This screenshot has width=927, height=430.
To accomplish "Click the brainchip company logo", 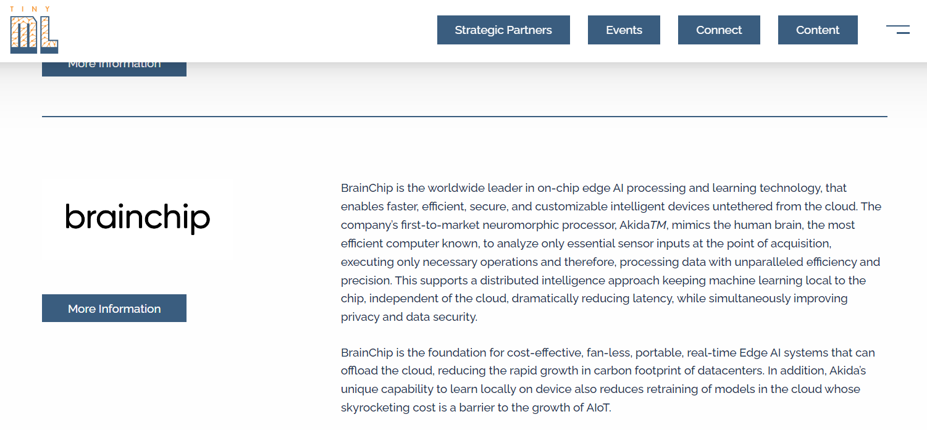I will click(x=138, y=218).
